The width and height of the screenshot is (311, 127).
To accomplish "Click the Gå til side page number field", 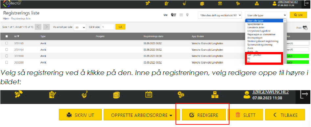I will [x=108, y=27].
